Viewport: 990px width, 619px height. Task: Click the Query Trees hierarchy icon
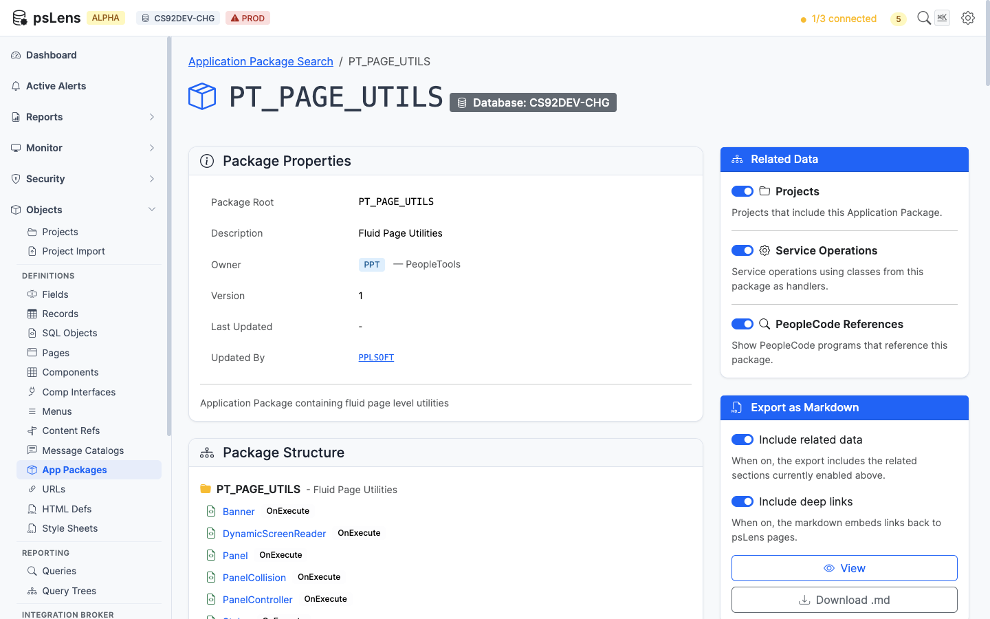(32, 591)
